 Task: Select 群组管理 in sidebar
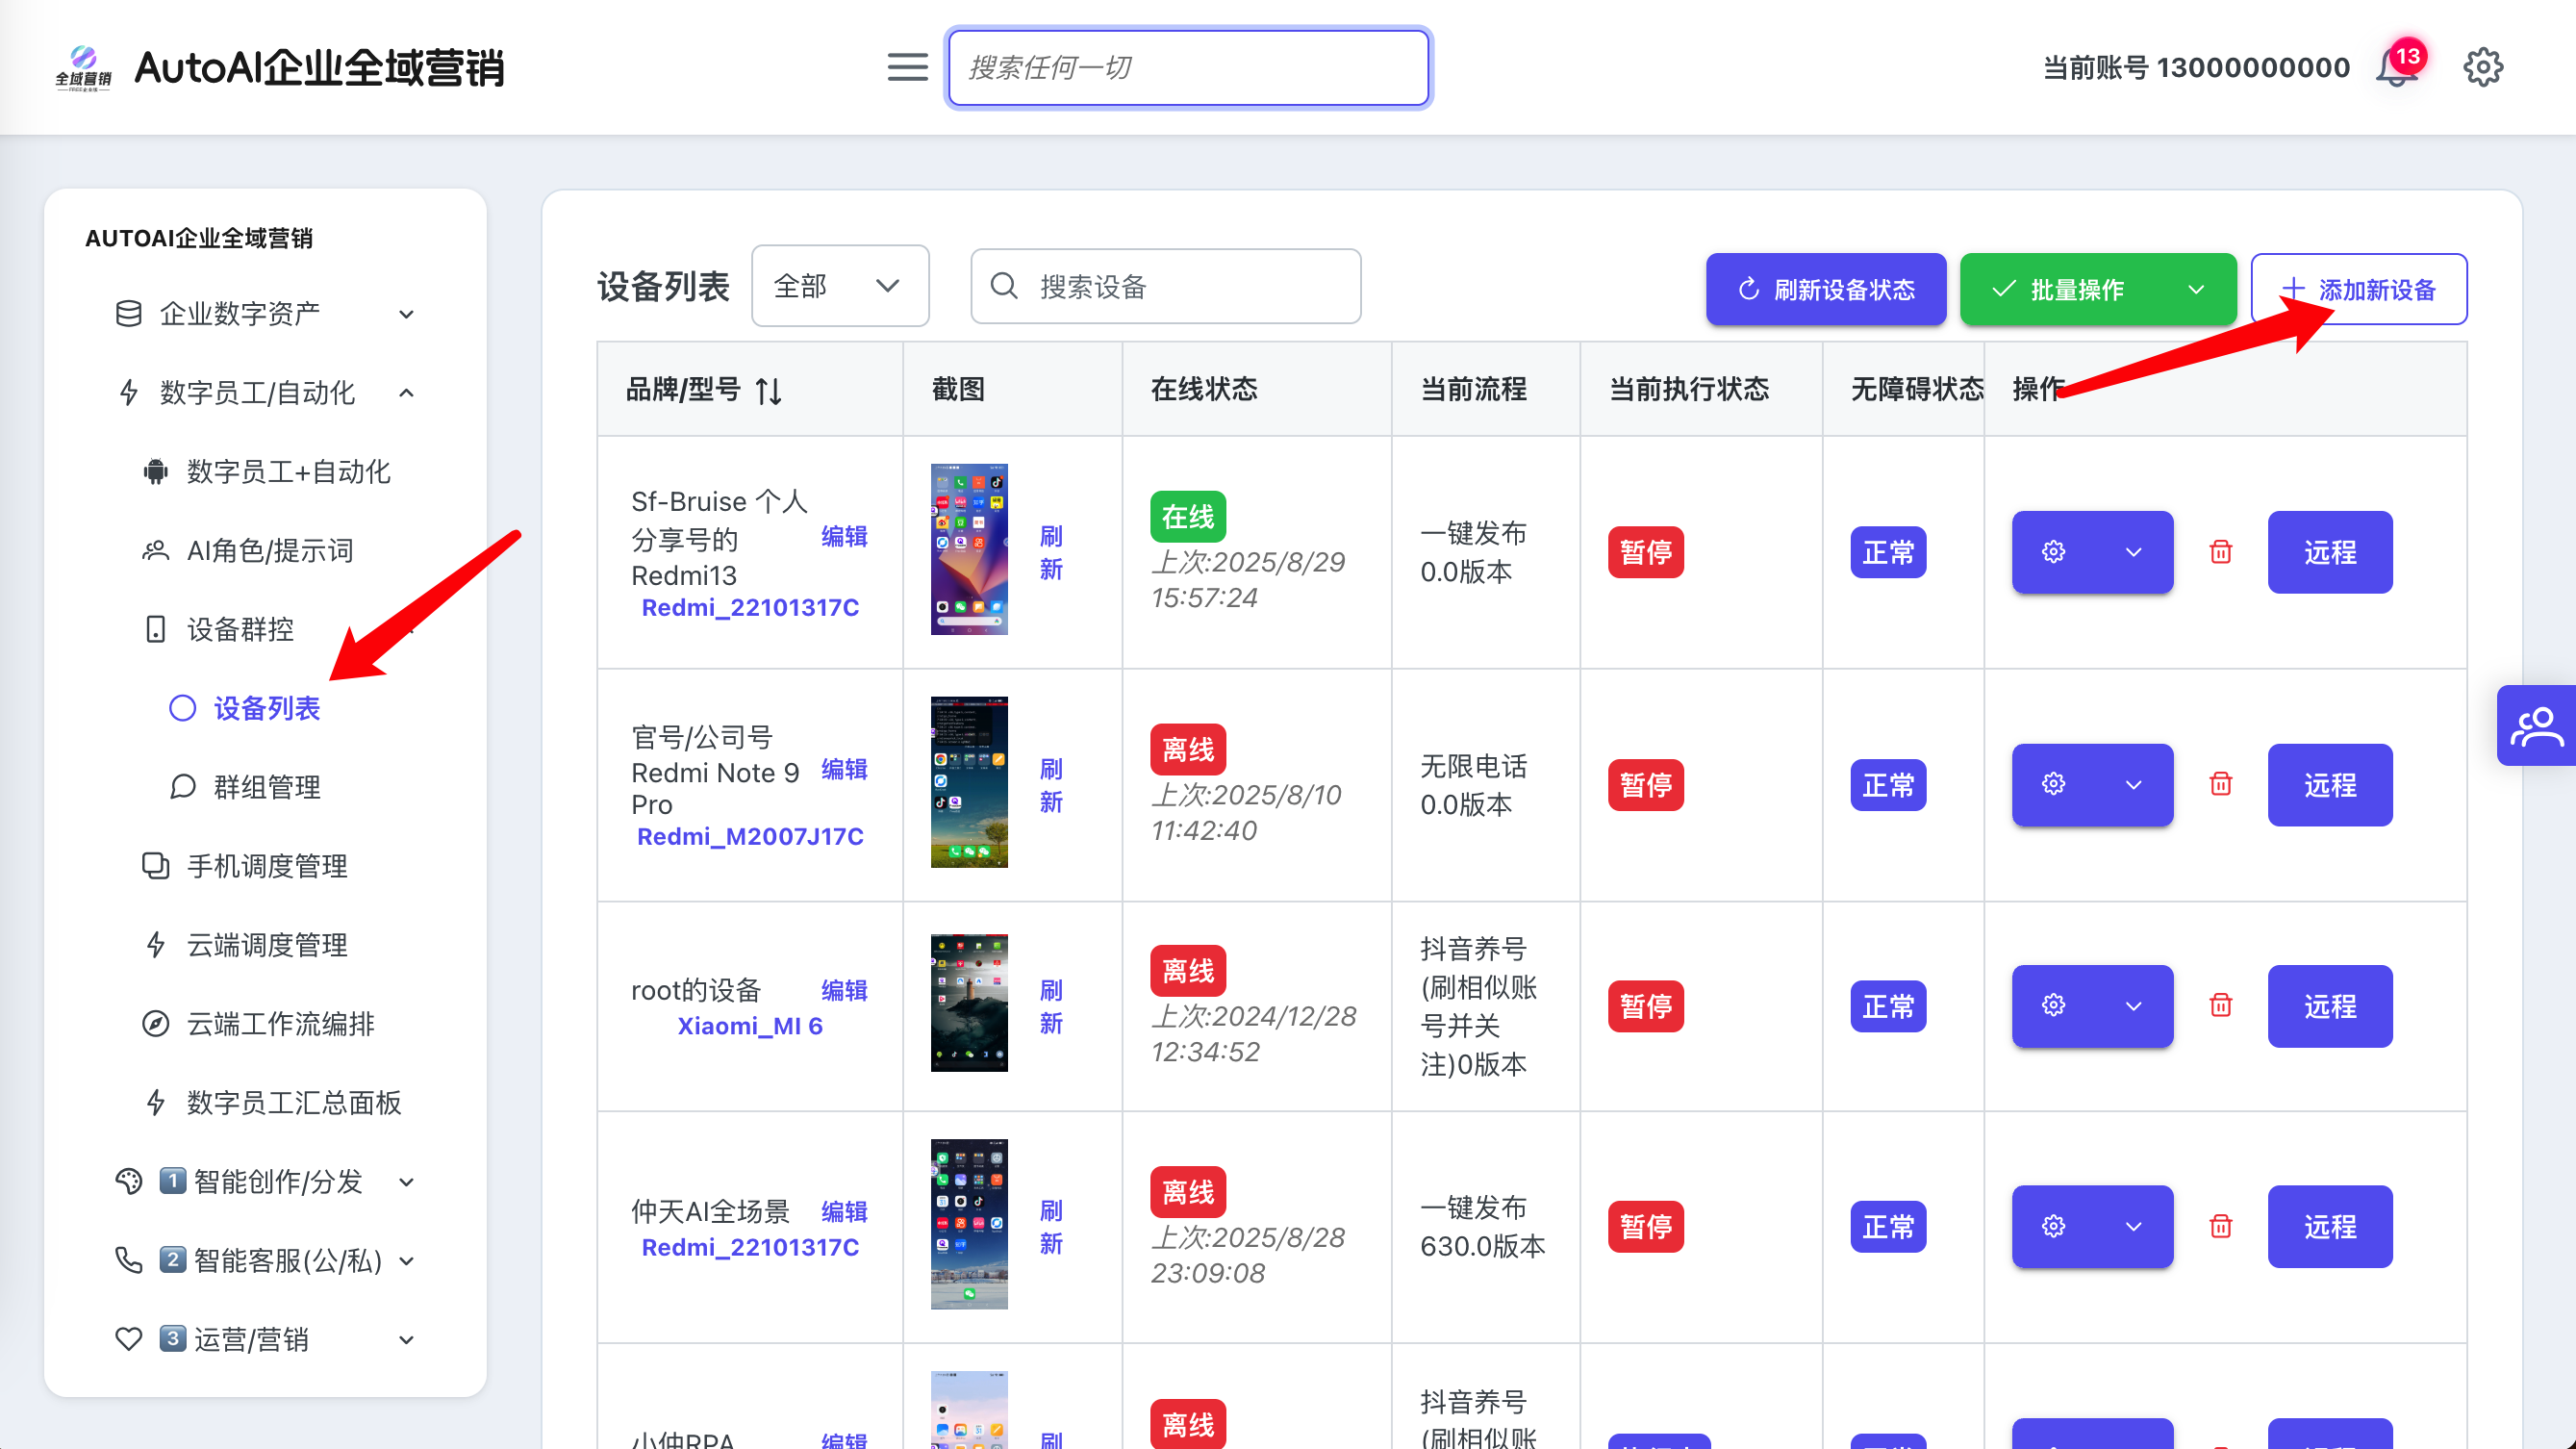tap(245, 787)
